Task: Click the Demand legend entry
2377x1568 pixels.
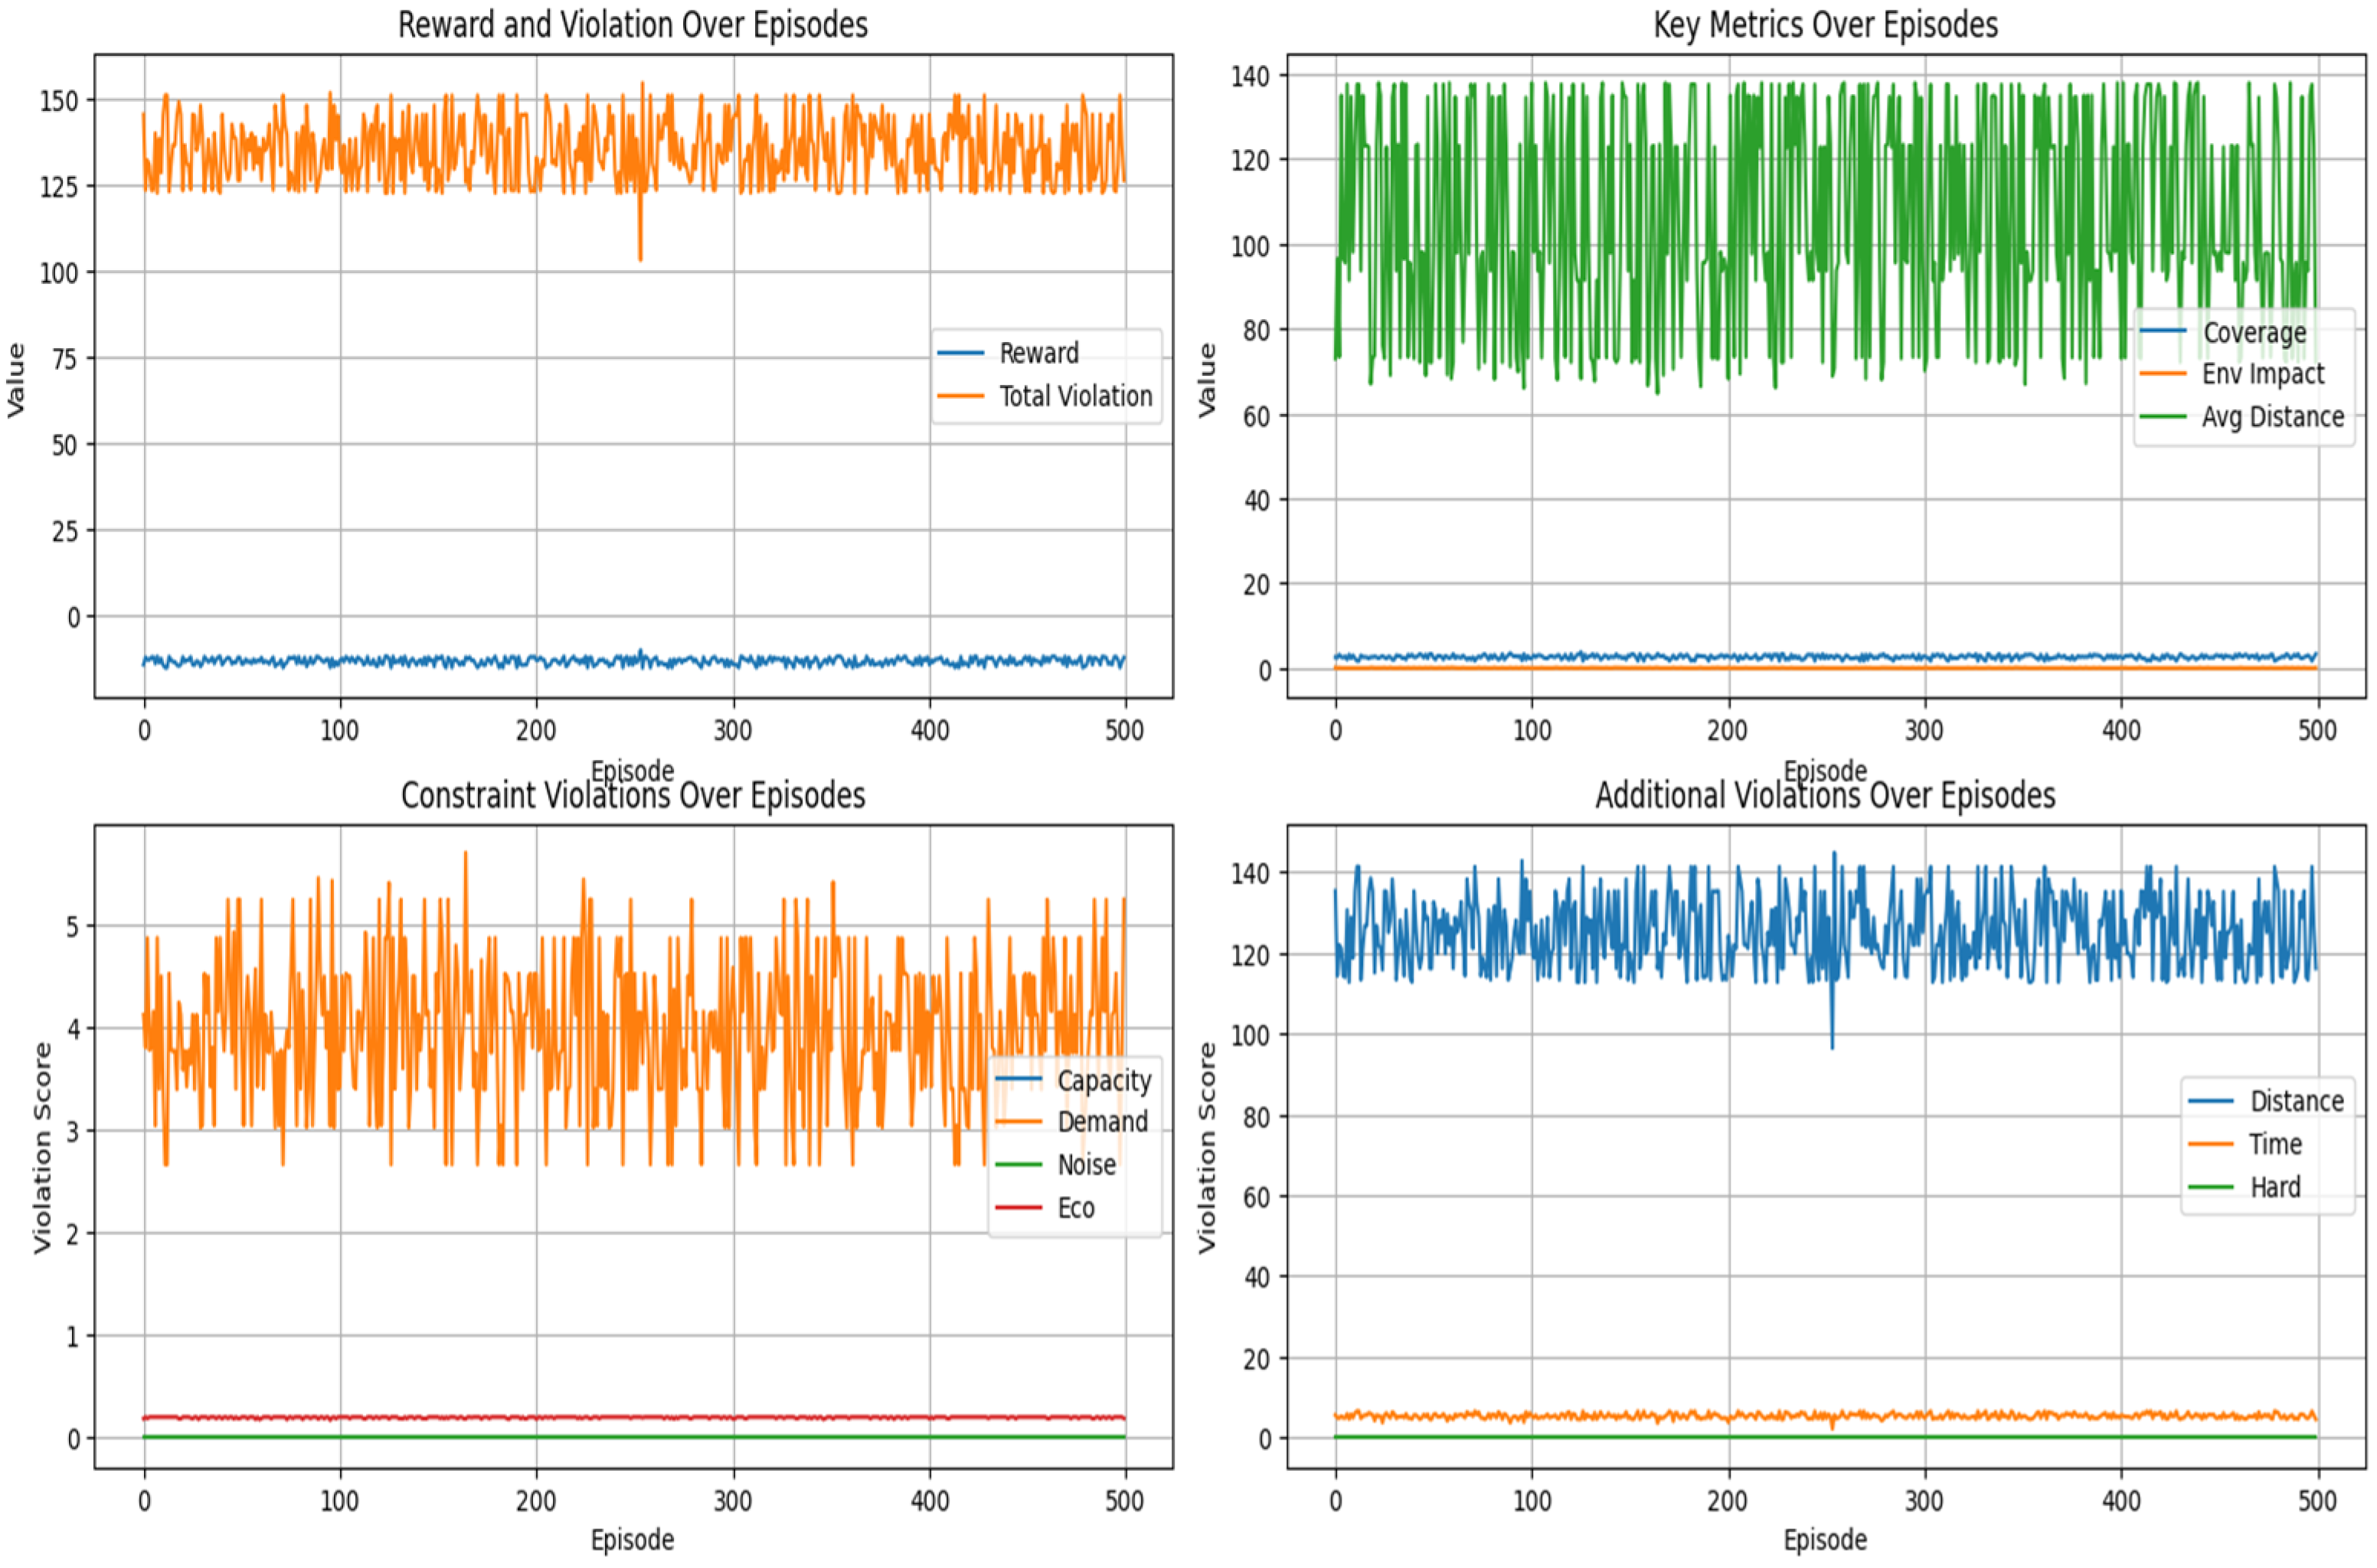Action: (1103, 1122)
